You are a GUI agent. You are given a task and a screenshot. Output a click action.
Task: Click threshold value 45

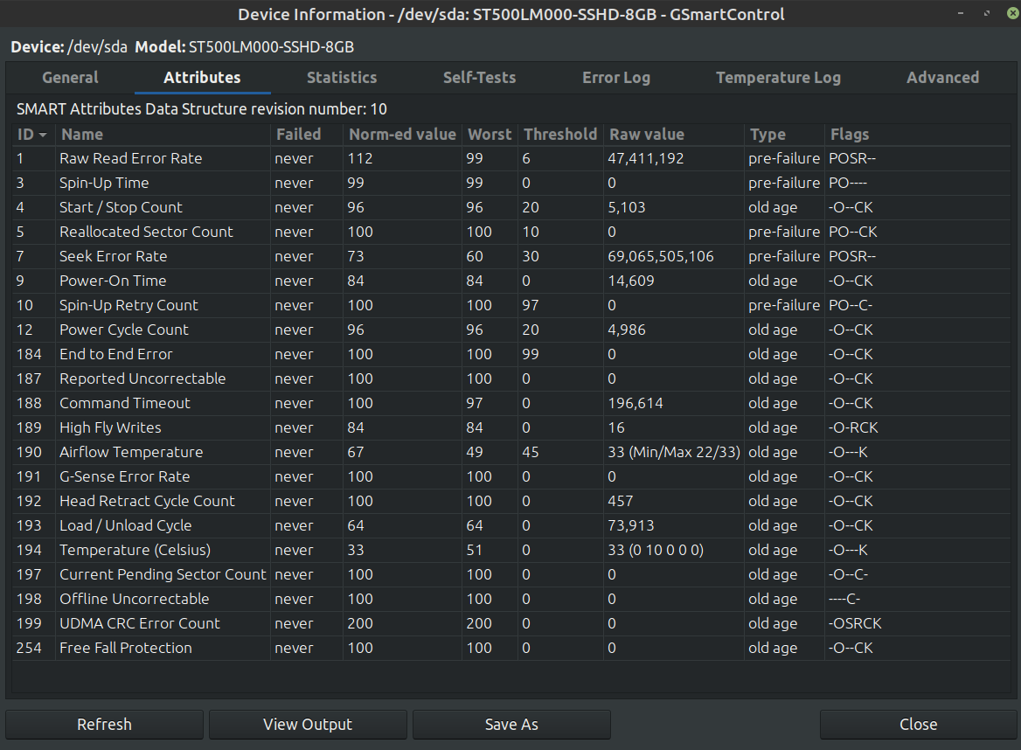coord(530,453)
